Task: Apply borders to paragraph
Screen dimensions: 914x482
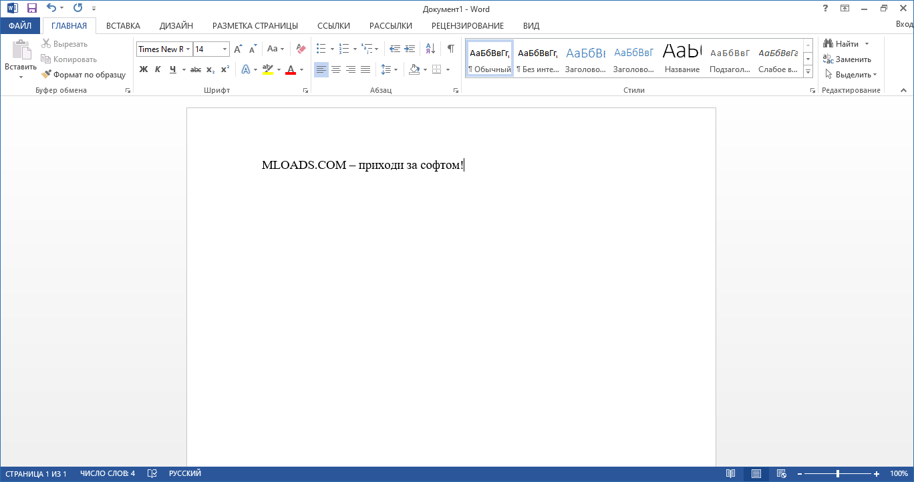Action: coord(436,69)
